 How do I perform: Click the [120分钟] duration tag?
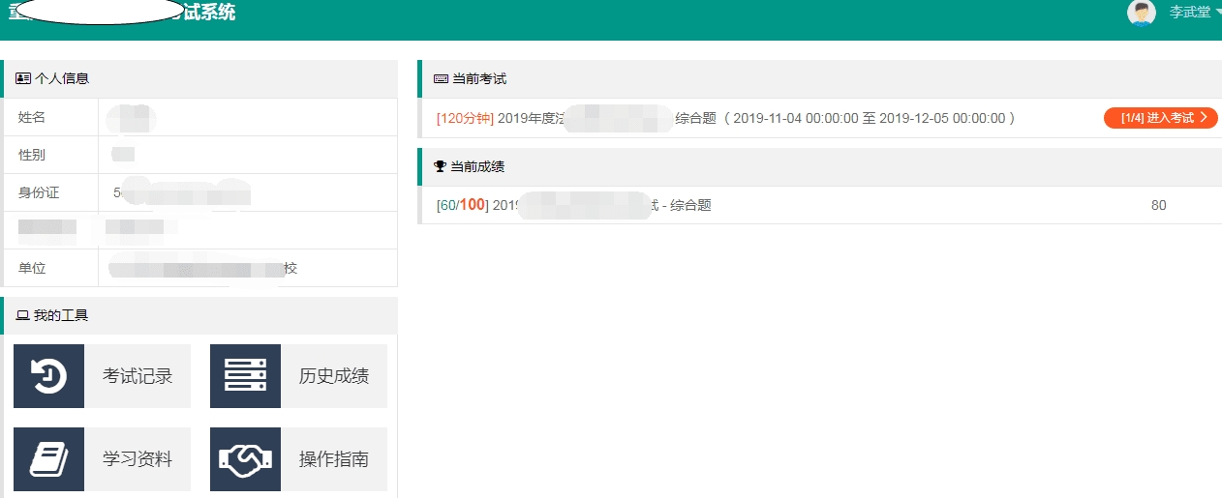click(x=465, y=118)
